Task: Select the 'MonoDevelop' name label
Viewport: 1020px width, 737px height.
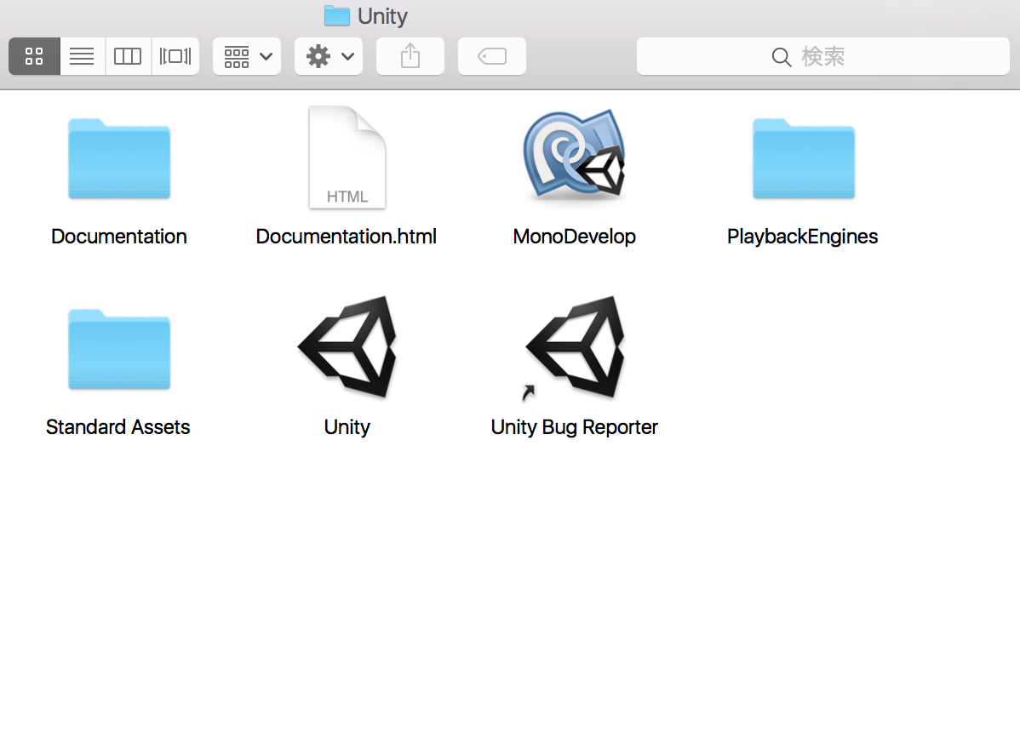Action: [575, 236]
